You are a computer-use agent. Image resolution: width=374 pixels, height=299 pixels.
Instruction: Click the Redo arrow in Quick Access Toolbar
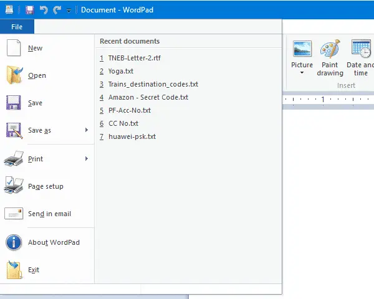tap(57, 10)
